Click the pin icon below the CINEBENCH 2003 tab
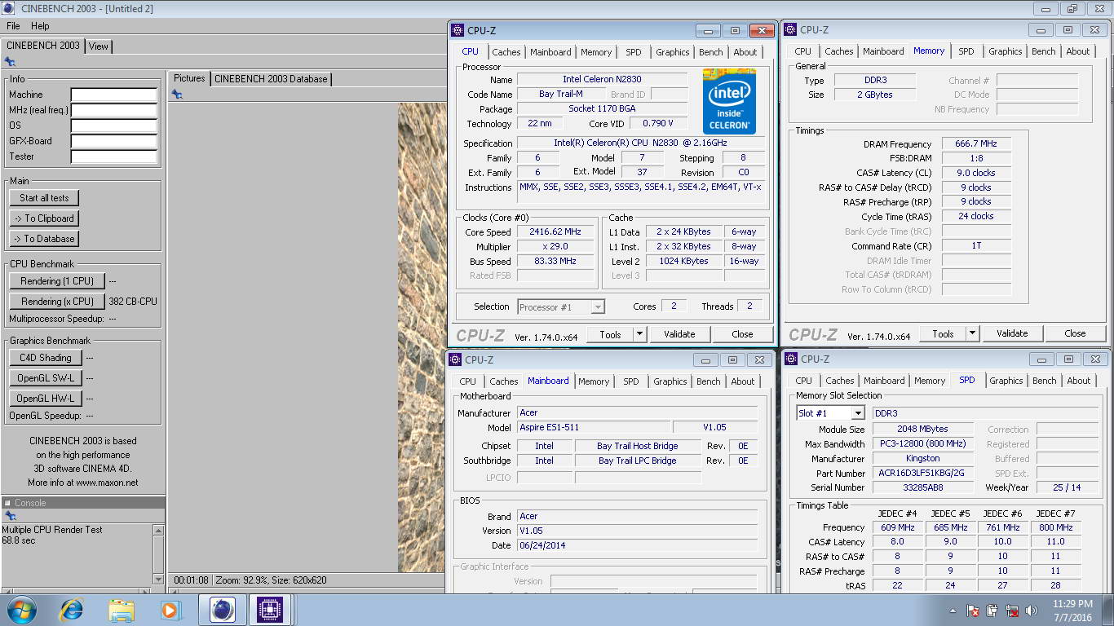This screenshot has height=626, width=1114. pos(10,61)
